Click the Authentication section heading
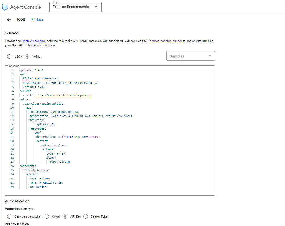Viewport: 285px width, 226px height. point(17,201)
